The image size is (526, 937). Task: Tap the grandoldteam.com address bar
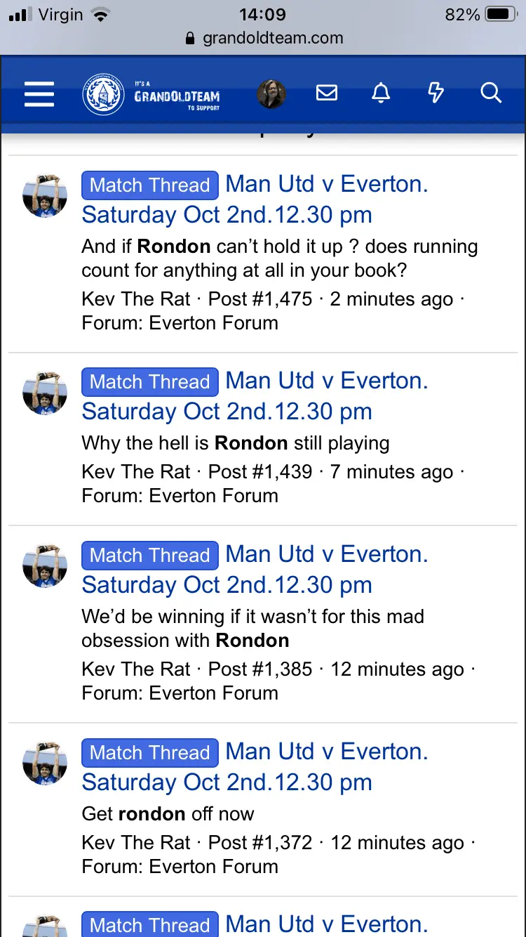(x=272, y=38)
